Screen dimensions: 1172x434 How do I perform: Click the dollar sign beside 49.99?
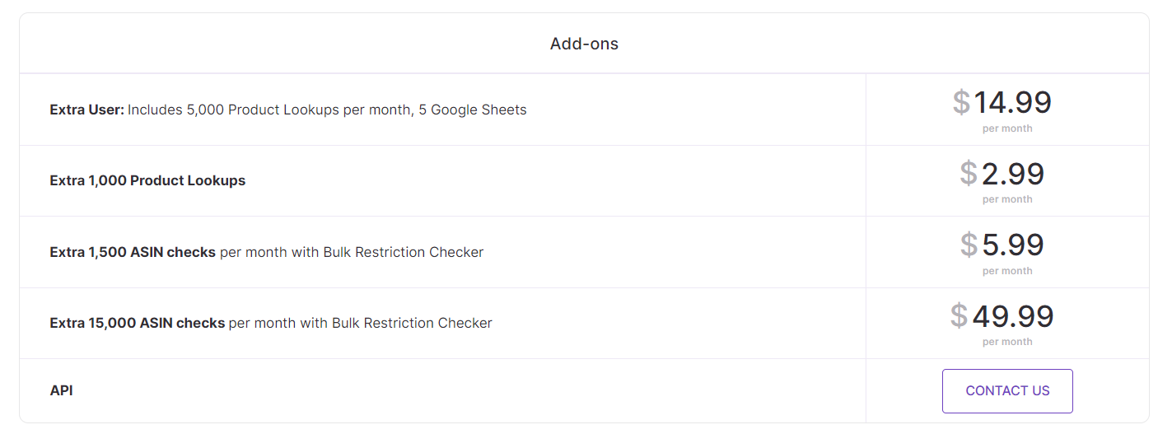click(x=959, y=316)
